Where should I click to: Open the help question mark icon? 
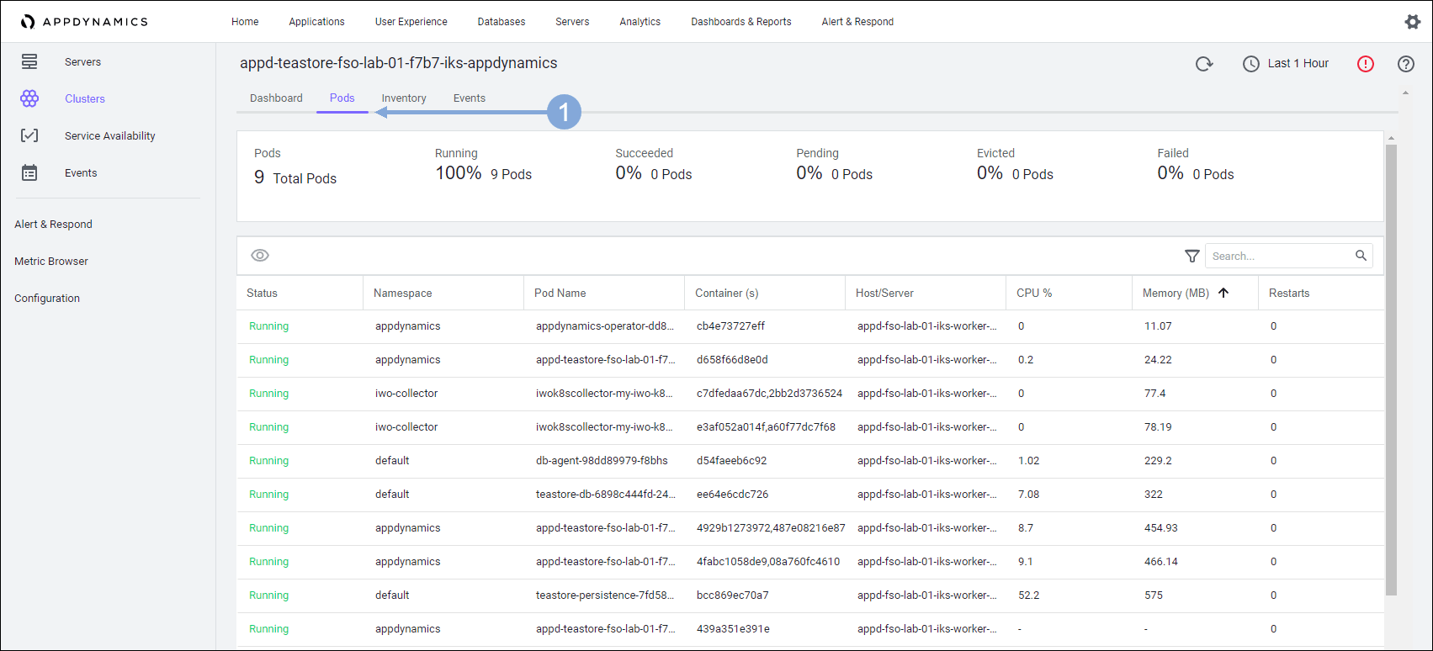point(1405,64)
